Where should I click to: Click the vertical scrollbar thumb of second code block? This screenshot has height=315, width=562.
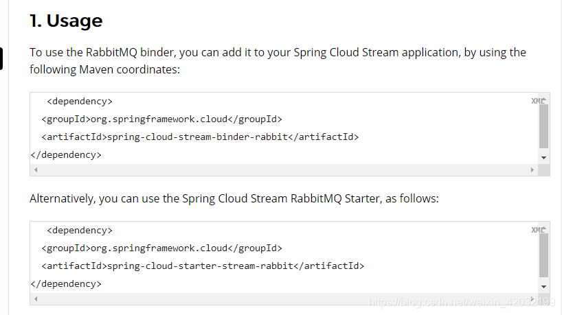543,255
